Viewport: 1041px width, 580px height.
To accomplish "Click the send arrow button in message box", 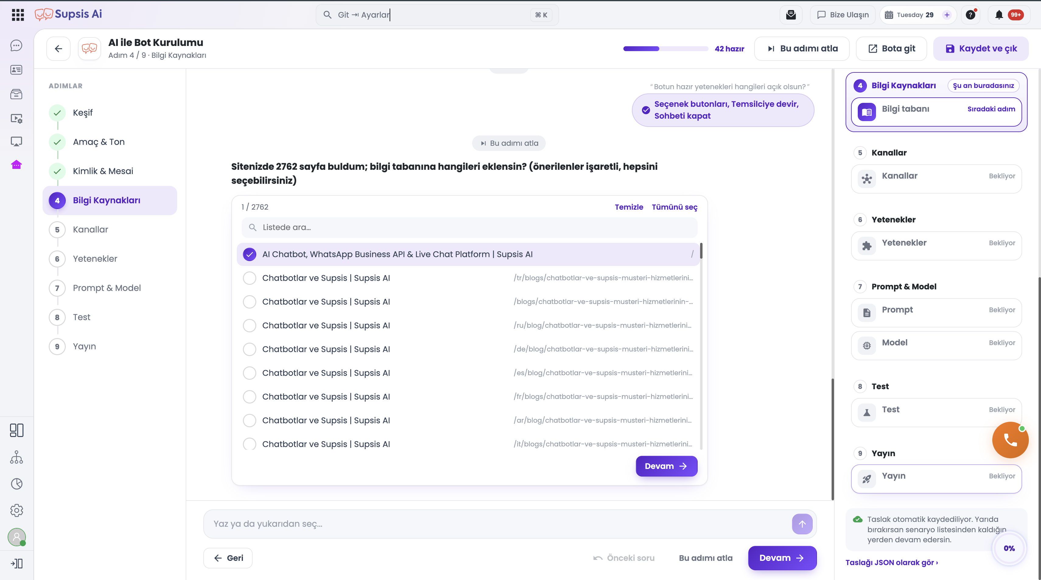I will 802,524.
